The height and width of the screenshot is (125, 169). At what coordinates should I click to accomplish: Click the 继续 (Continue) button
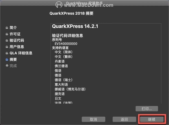click(x=151, y=119)
